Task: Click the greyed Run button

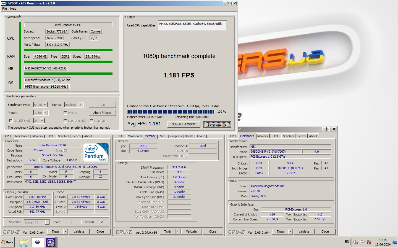Action: [102, 105]
